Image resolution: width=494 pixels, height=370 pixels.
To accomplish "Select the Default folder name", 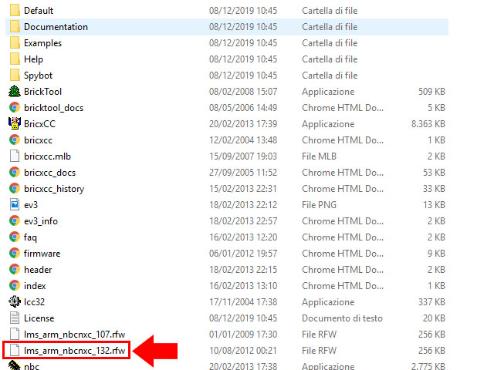I will click(x=39, y=11).
